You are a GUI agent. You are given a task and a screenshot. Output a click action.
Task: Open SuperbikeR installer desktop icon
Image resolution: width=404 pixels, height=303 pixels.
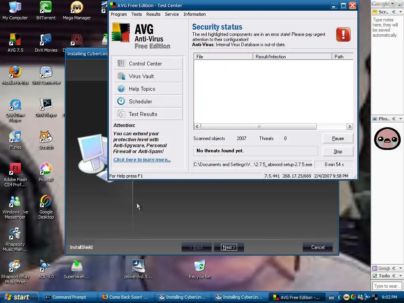click(77, 269)
